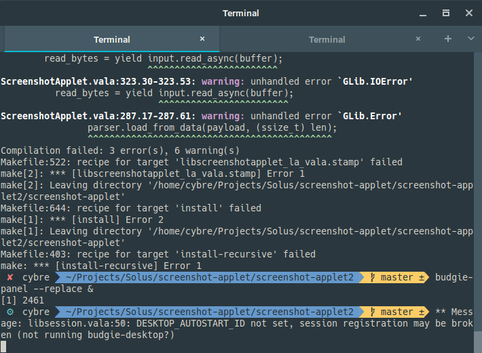Close the Terminal window
Viewport: 482px width, 353px height.
(x=469, y=13)
